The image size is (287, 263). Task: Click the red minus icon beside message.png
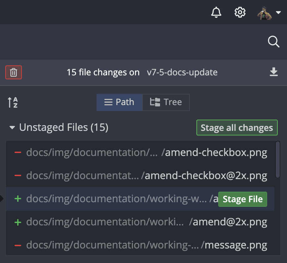pos(18,245)
